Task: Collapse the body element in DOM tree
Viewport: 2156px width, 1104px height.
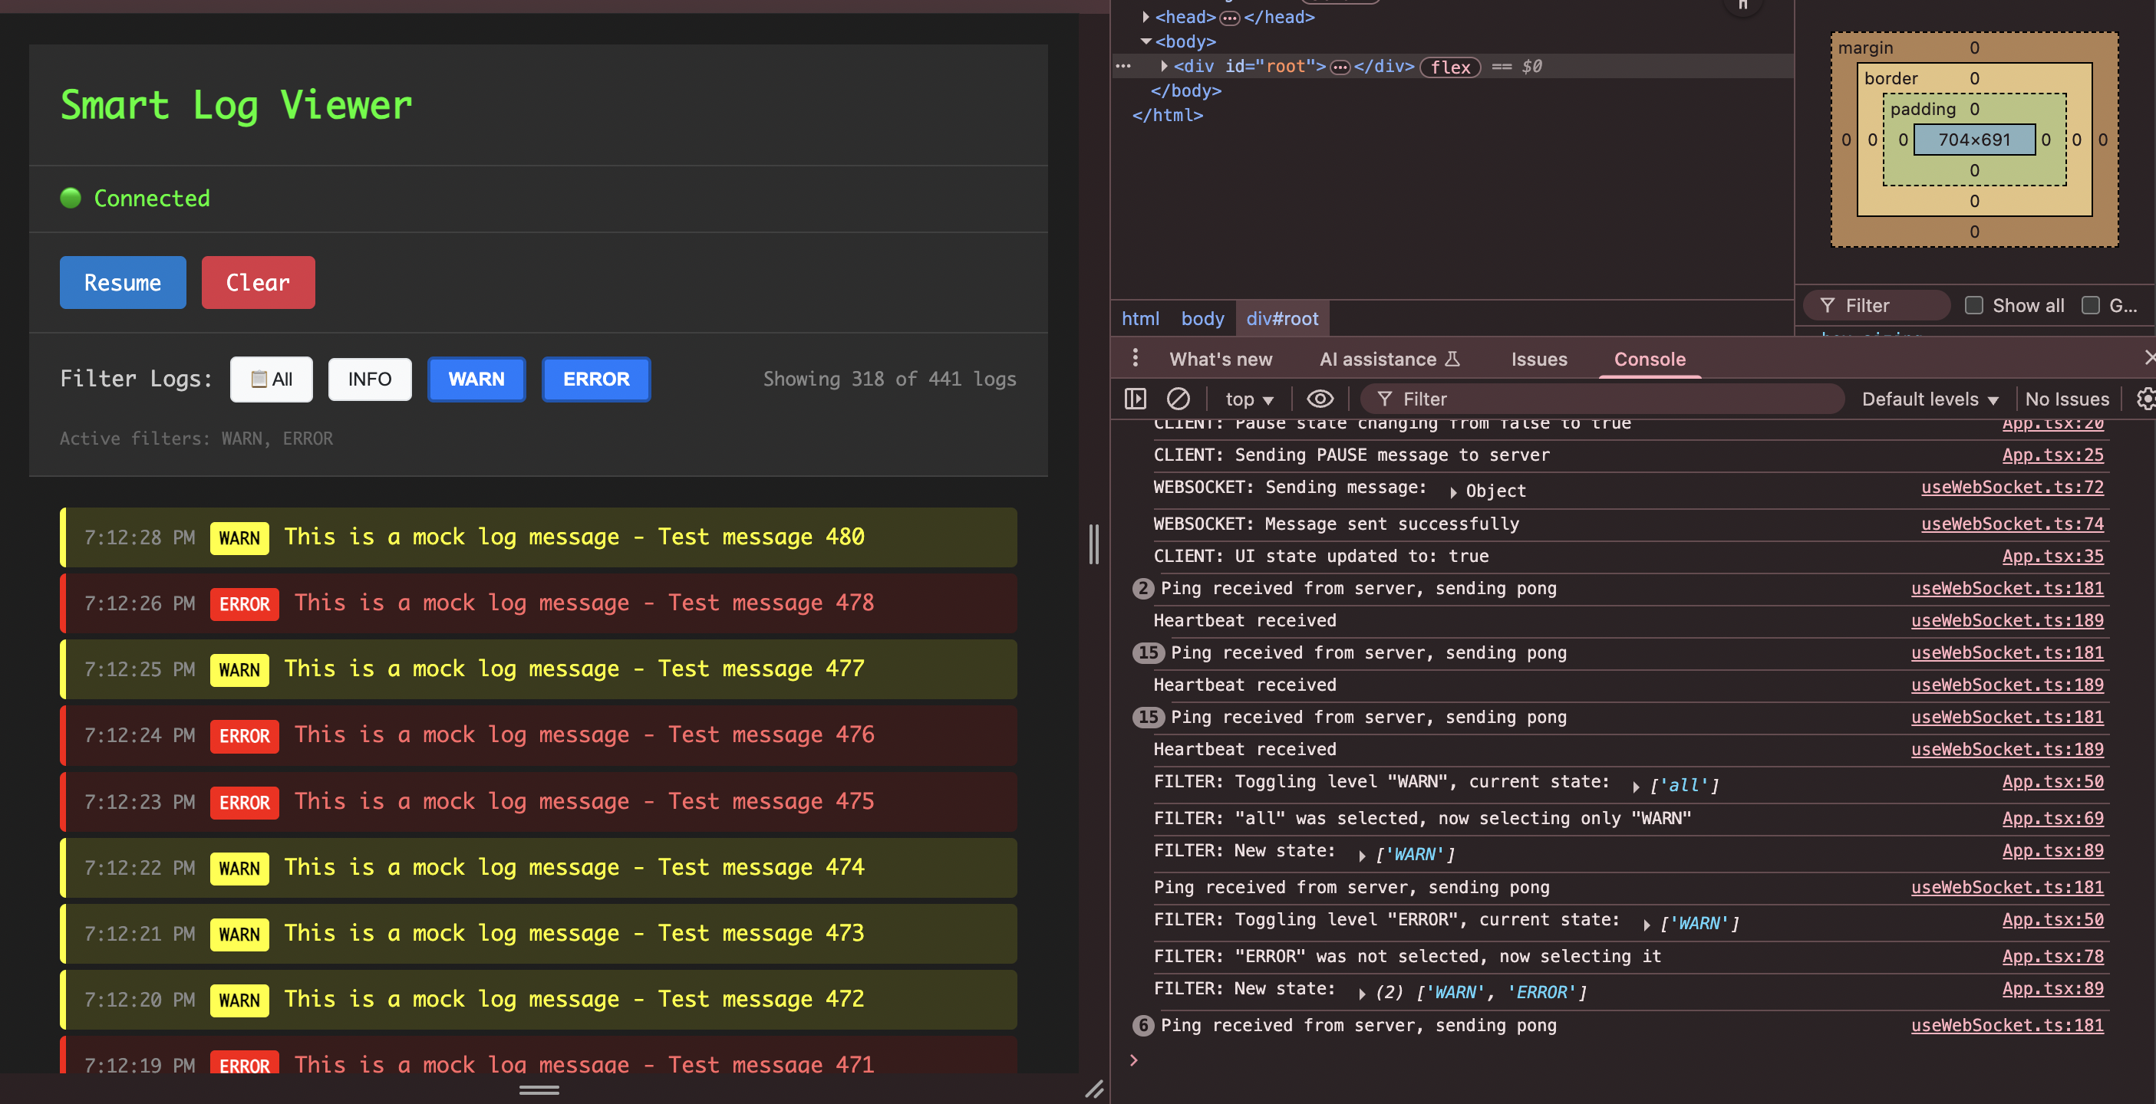Action: coord(1146,41)
